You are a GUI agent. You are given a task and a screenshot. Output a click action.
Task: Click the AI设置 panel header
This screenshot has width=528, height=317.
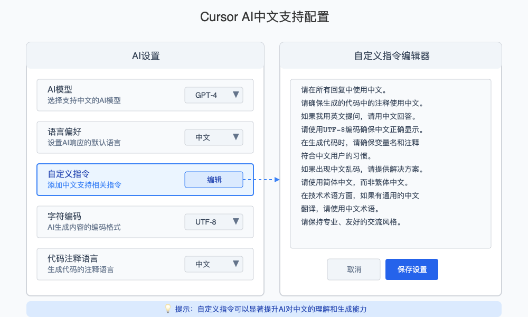pyautogui.click(x=145, y=55)
